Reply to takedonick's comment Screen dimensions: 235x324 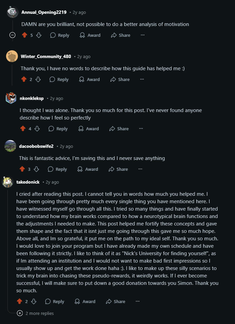click(55, 301)
